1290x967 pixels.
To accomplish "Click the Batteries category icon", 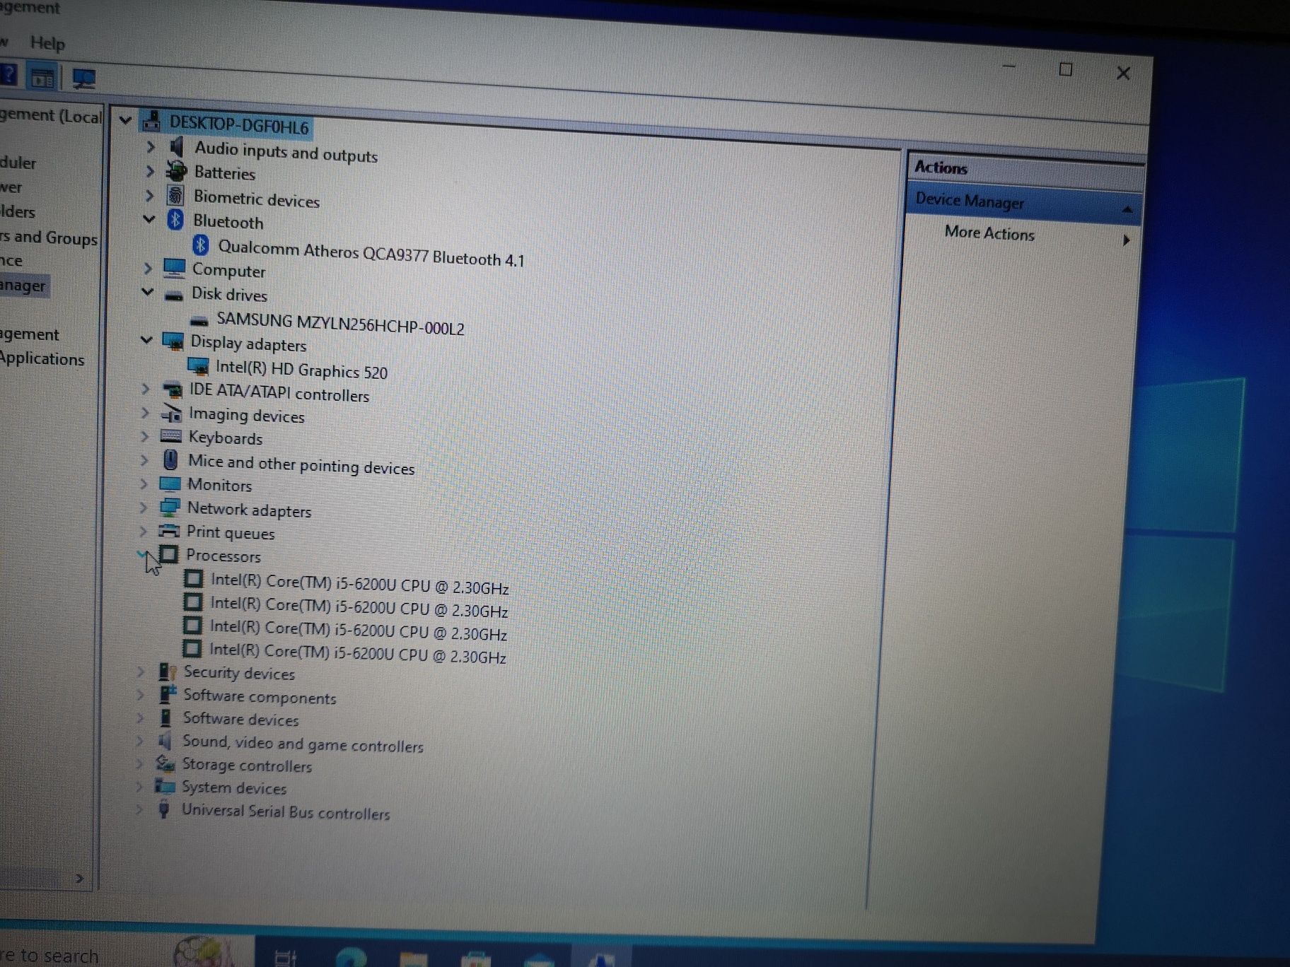I will [176, 171].
